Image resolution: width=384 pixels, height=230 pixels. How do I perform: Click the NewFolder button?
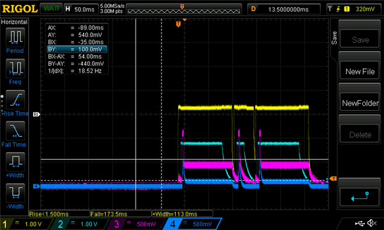tap(359, 103)
